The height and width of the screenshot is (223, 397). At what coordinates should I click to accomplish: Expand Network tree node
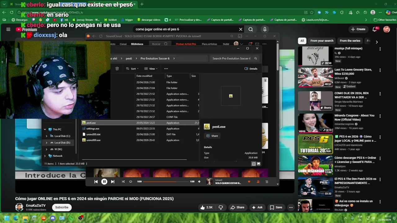point(45,156)
